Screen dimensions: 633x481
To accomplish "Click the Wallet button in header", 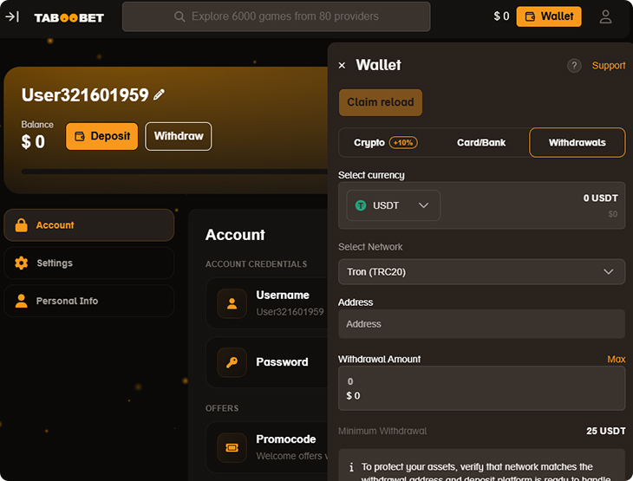I will (x=549, y=16).
